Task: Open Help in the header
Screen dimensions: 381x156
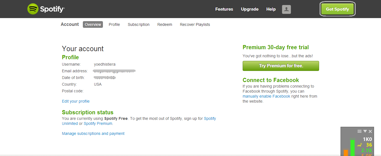Action: pos(271,9)
